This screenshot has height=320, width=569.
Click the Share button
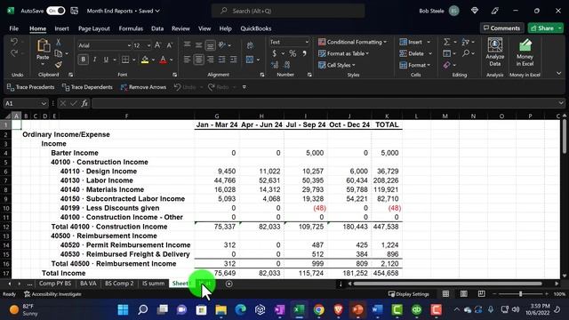[542, 28]
